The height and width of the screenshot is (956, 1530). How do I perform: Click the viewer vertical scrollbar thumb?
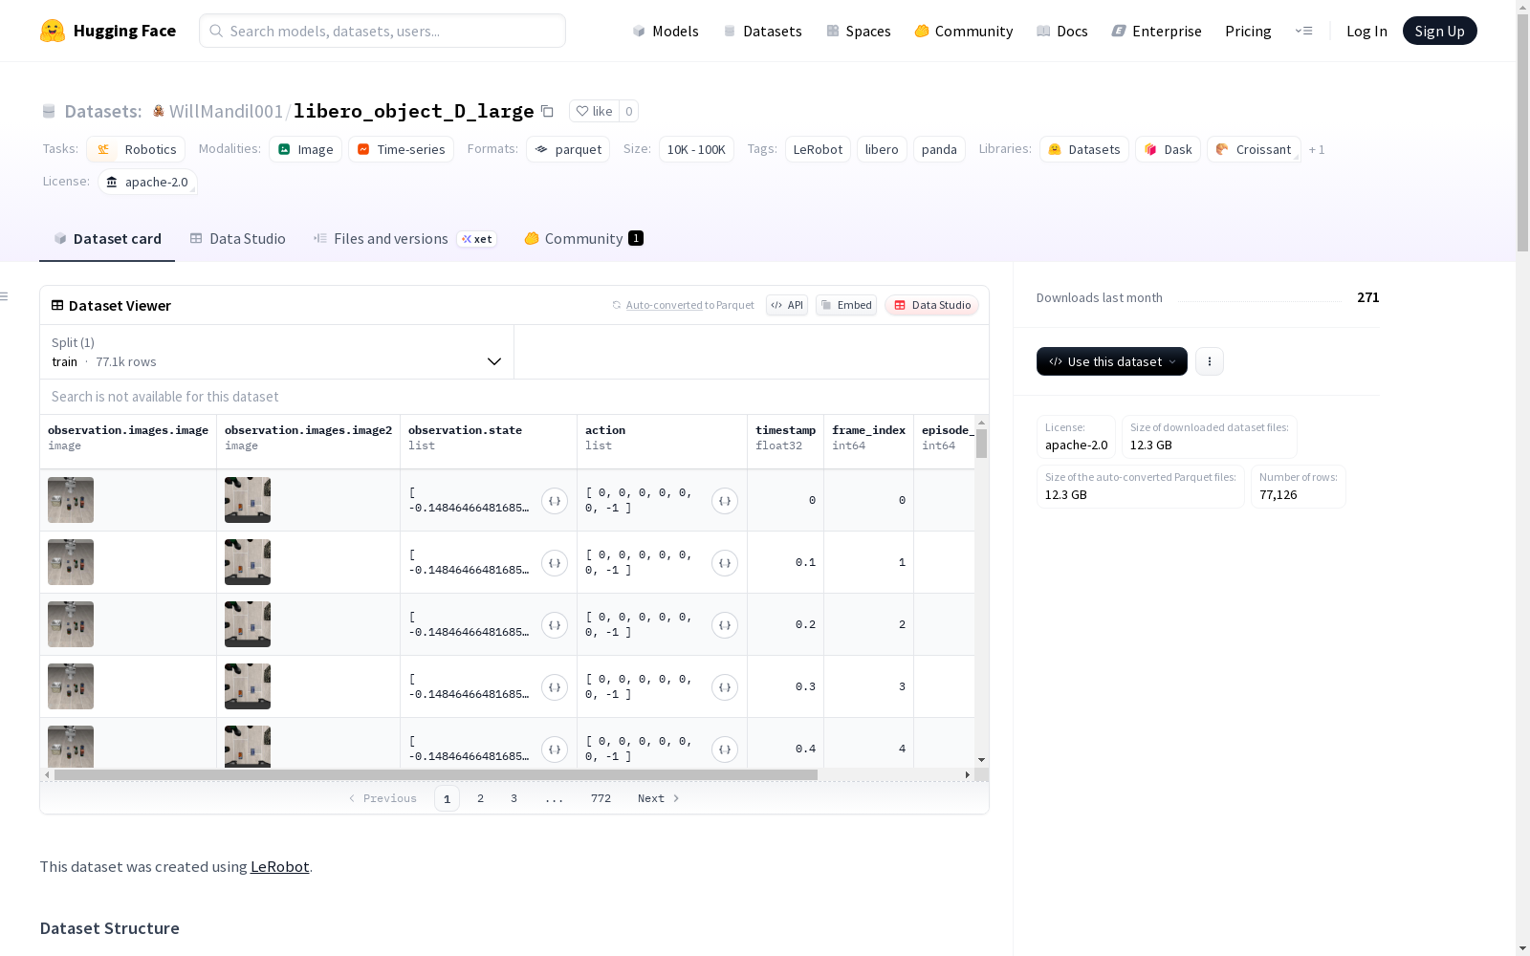981,444
